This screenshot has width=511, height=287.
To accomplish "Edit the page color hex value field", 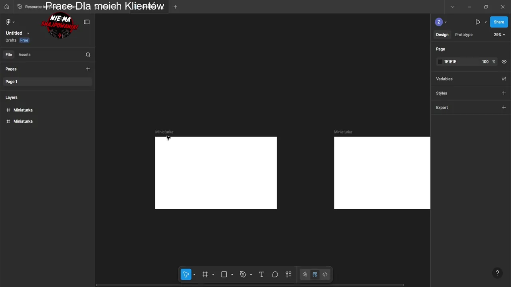I will 450,62.
